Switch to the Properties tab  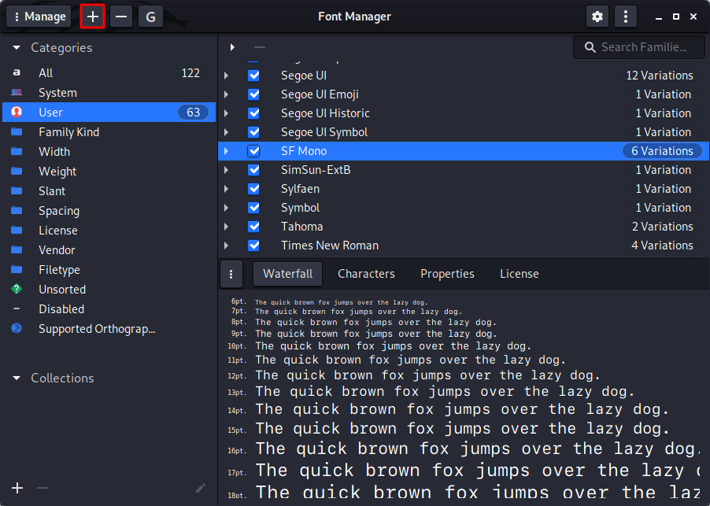coord(447,274)
